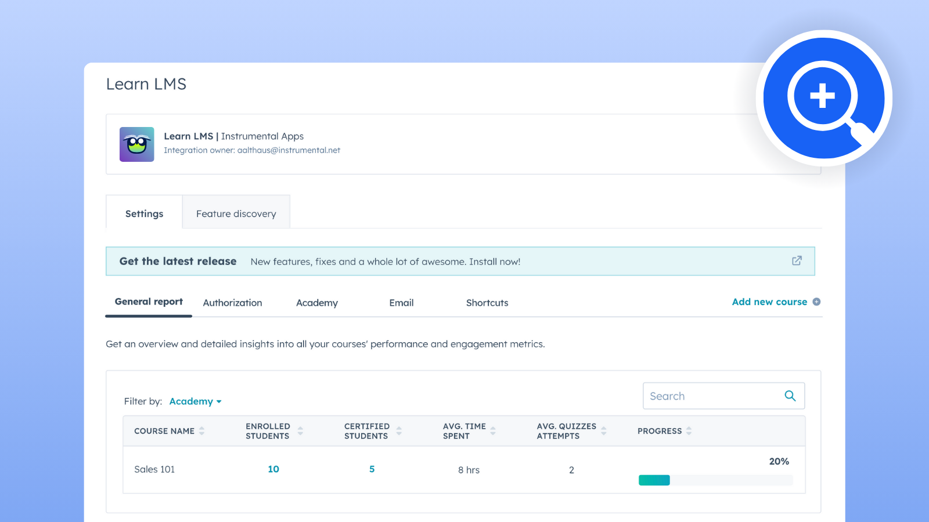Go to the Email tab
Viewport: 929px width, 522px height.
coord(401,303)
